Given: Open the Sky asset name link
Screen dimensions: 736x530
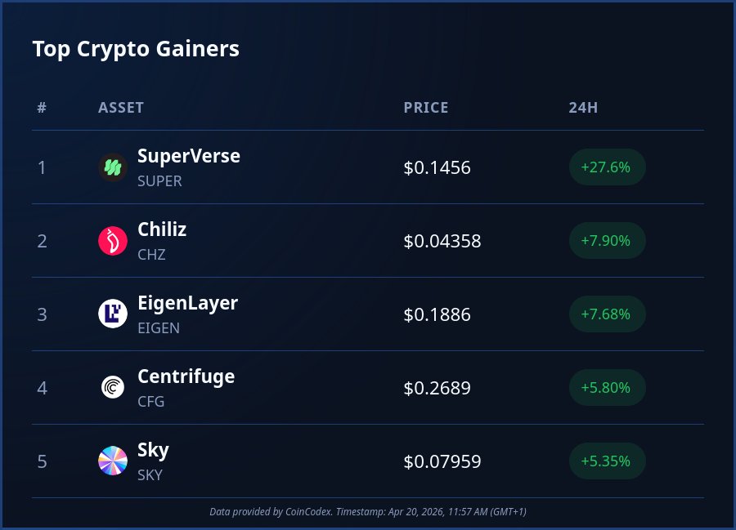Looking at the screenshot, I should pos(153,450).
